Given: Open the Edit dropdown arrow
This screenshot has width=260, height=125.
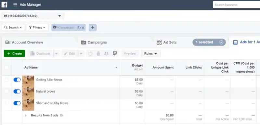Looking at the screenshot, I should [x=81, y=54].
